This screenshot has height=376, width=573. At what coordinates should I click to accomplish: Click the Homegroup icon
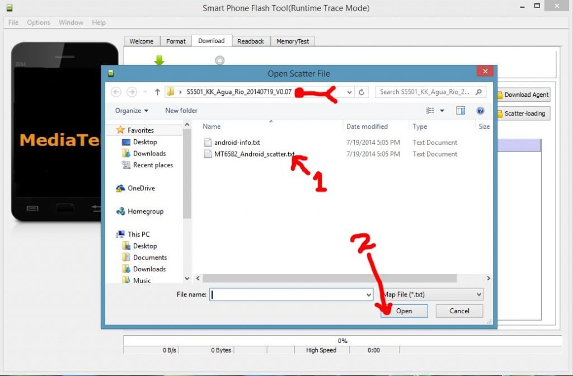(x=120, y=211)
